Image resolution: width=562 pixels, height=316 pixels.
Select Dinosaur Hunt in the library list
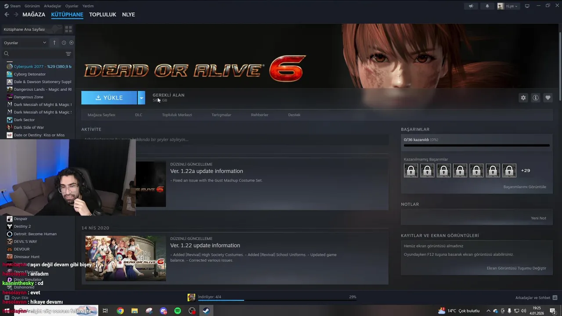(26, 257)
